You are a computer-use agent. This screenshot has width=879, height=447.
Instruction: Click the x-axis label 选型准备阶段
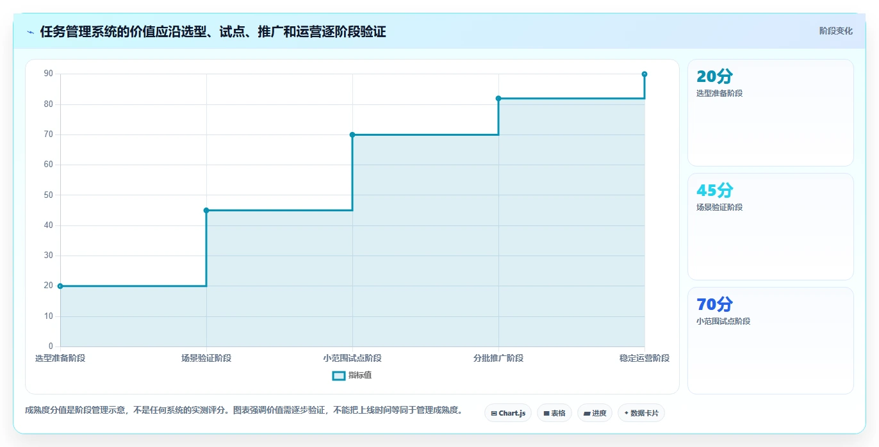[x=60, y=358]
